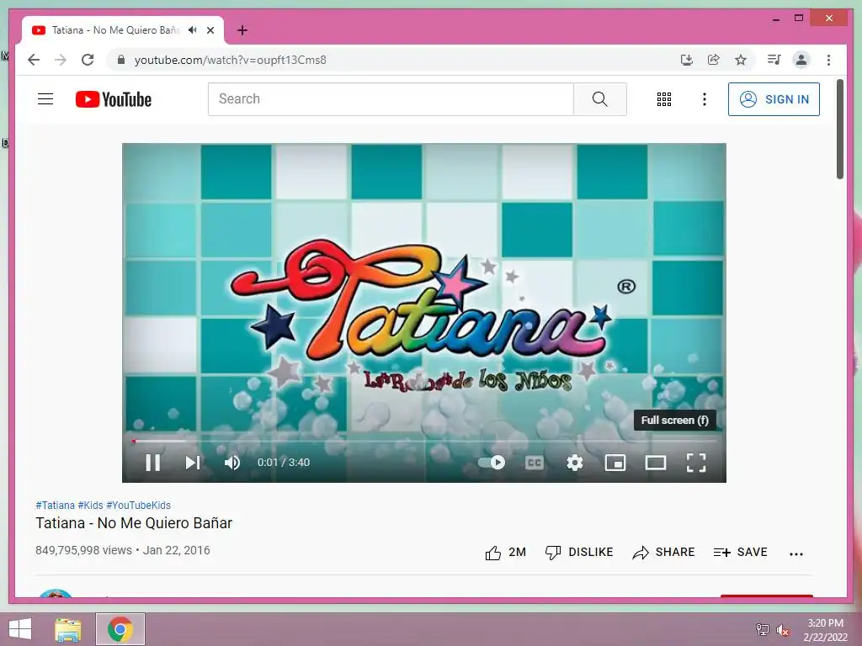Click the video title text
Screen dimensions: 862x646
(x=134, y=523)
